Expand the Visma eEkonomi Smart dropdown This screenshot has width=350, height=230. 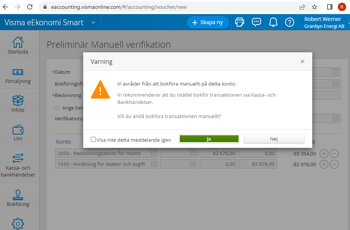click(x=93, y=23)
